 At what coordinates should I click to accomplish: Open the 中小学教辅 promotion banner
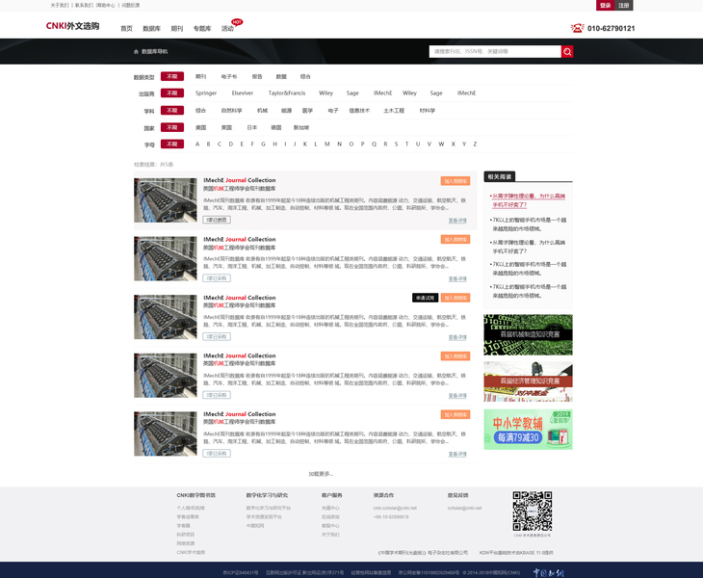coord(528,429)
